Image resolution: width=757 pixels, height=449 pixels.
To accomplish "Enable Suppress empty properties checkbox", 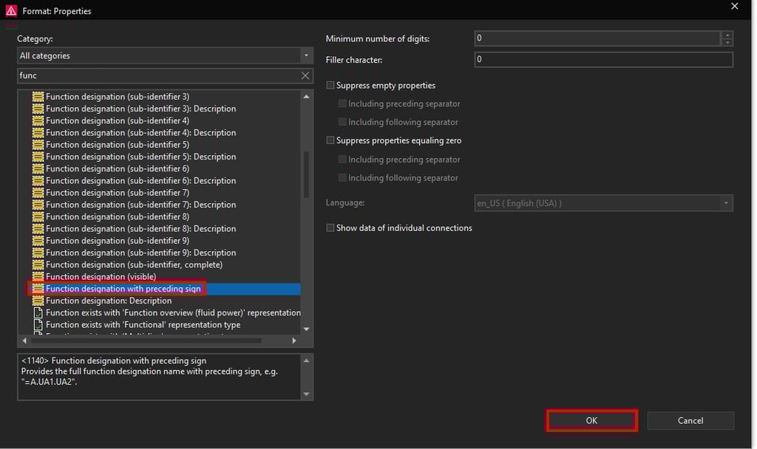I will point(330,86).
